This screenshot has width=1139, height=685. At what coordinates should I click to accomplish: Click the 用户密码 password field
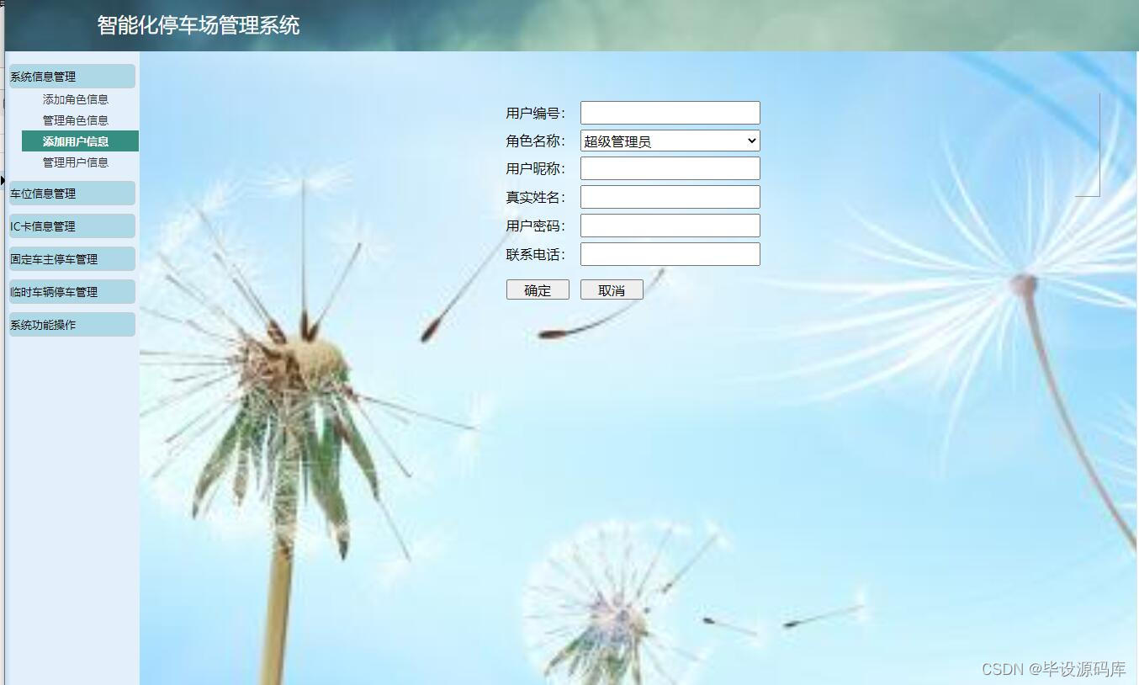(669, 225)
